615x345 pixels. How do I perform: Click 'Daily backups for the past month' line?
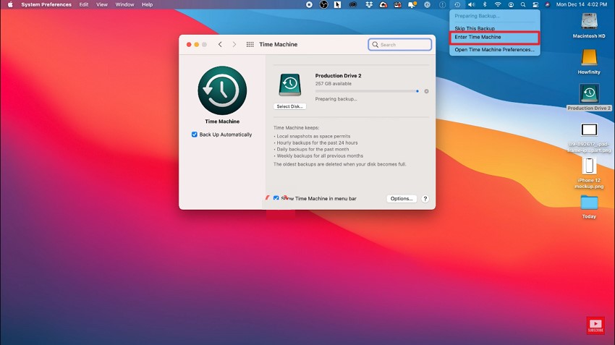tap(313, 150)
